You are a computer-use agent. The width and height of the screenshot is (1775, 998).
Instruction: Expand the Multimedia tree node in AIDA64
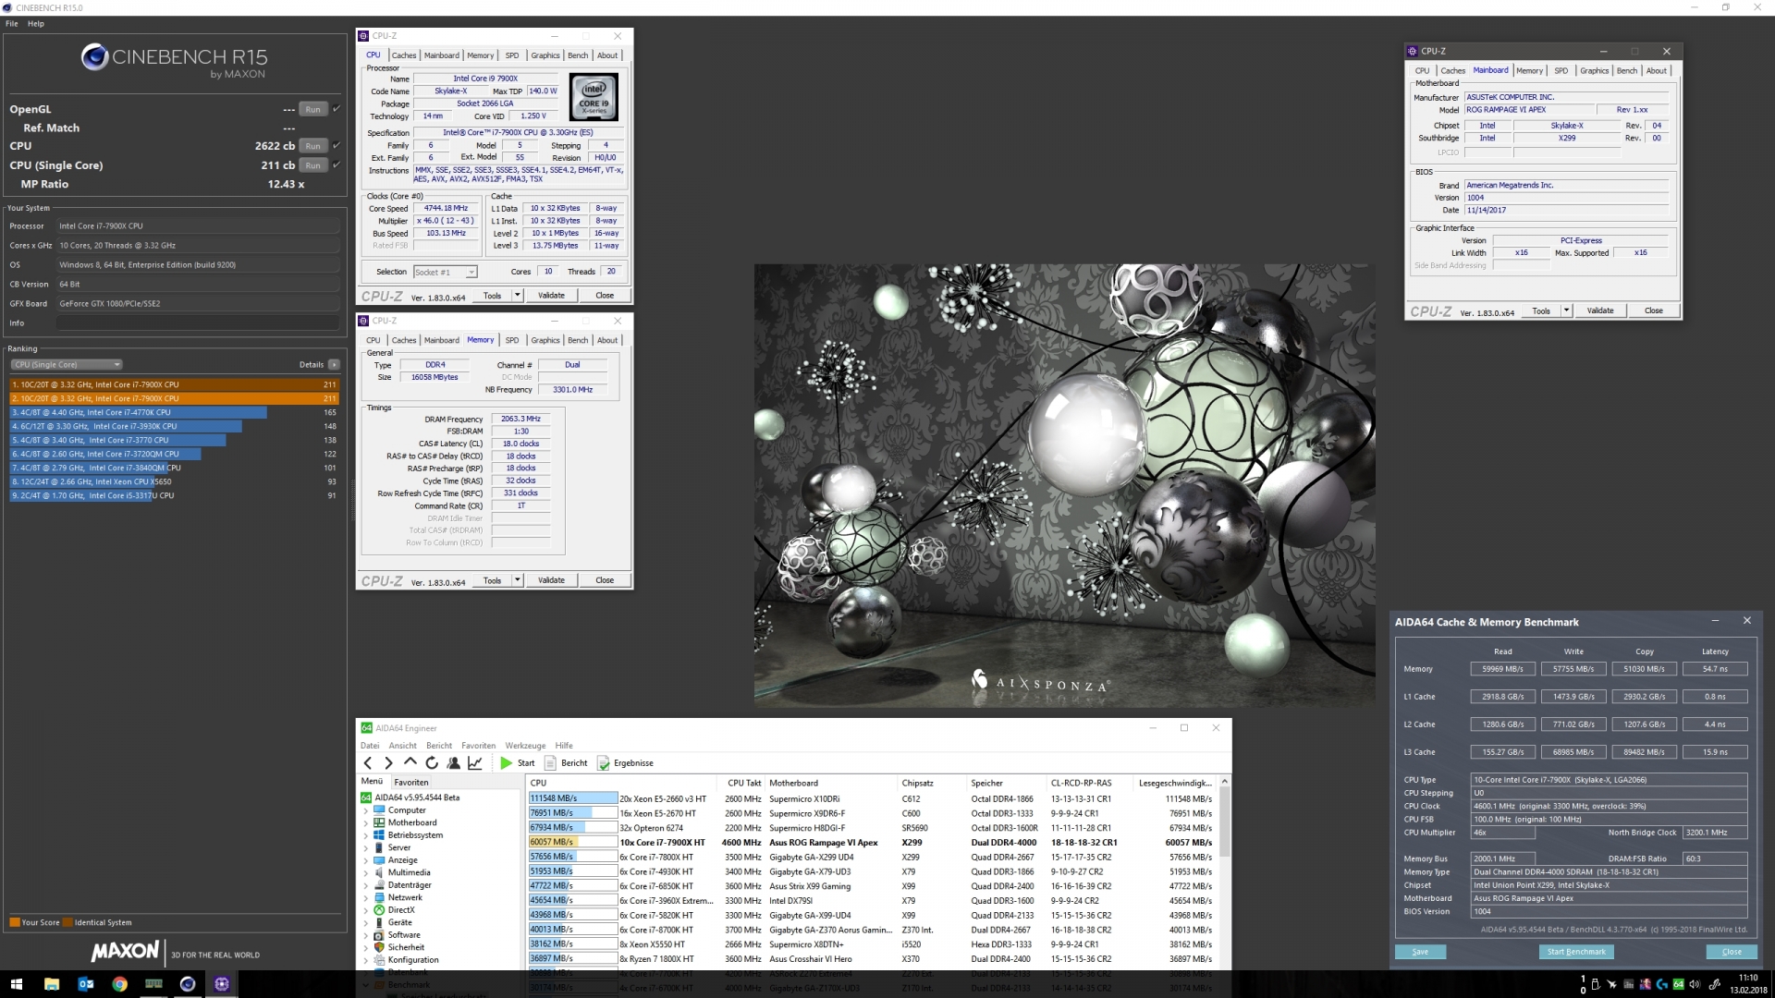[x=366, y=872]
